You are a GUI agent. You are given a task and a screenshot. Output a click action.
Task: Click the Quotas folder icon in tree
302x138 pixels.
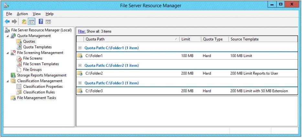click(x=19, y=41)
